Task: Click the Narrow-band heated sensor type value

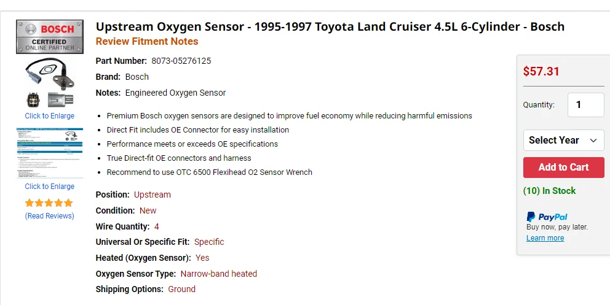Action: 218,274
